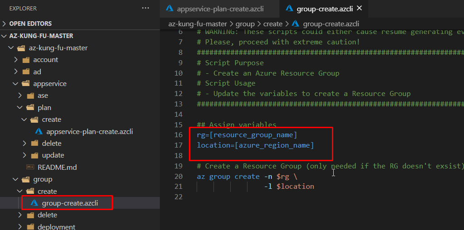
Task: Click the Azure icon beside group-create.azcli in tree
Action: (x=34, y=203)
